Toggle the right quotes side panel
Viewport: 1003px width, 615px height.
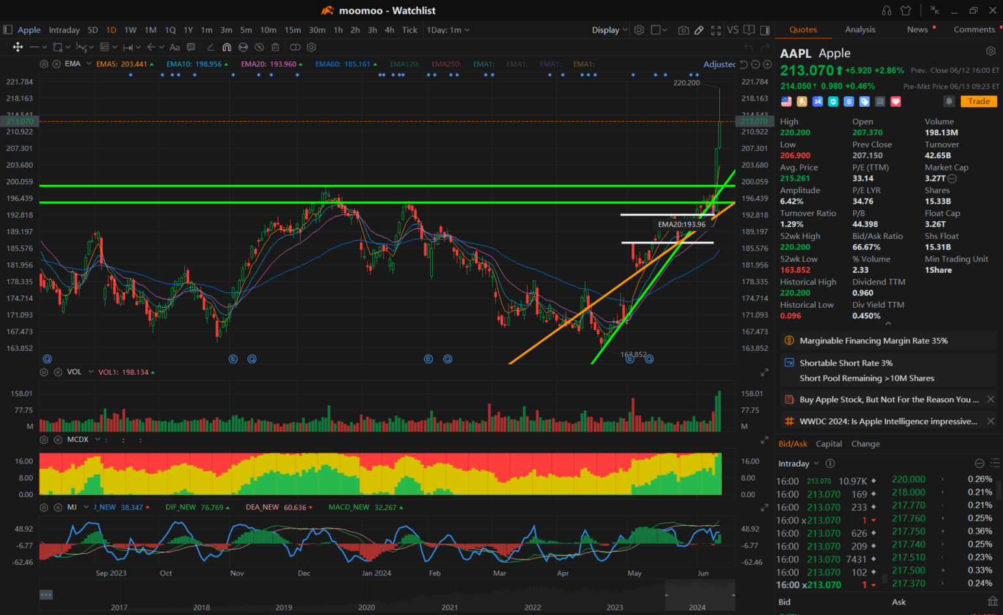[765, 30]
